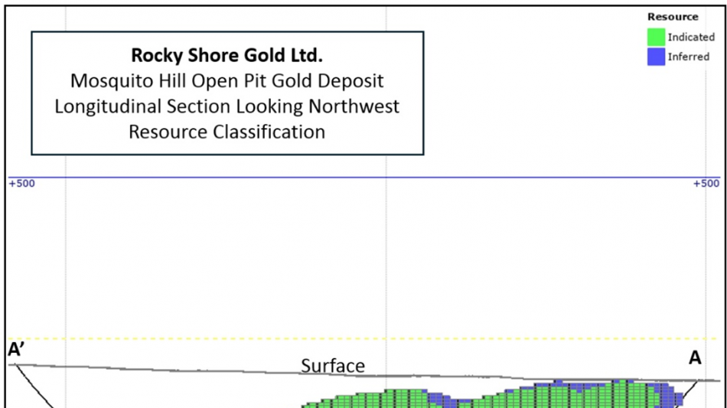
Task: Select the Mosquito Hill Open Pit Gold Deposit line
Action: point(227,81)
